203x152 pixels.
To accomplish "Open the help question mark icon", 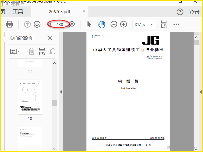I will coord(180,12).
